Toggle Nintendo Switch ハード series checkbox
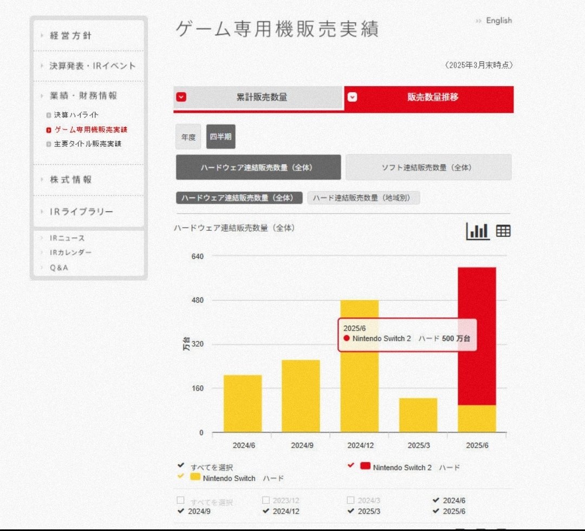Viewport: 585px width, 531px height. 181,476
